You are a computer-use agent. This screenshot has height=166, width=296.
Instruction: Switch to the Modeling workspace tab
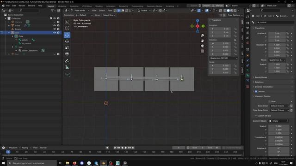62,6
